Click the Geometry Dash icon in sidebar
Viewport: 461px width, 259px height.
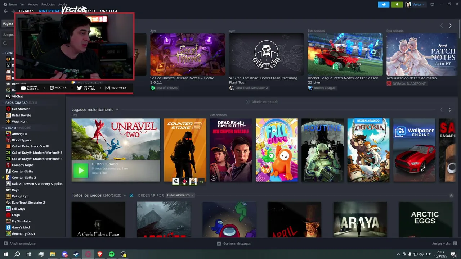9,233
